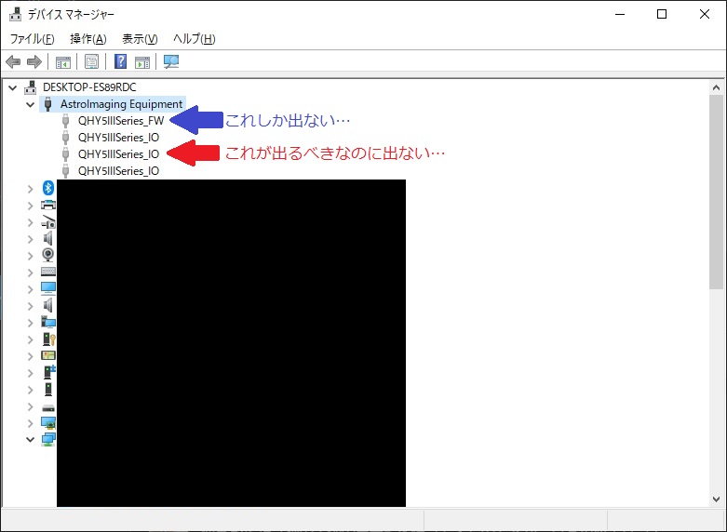The width and height of the screenshot is (727, 532).
Task: Select the keyboard category icon
Action: [48, 272]
